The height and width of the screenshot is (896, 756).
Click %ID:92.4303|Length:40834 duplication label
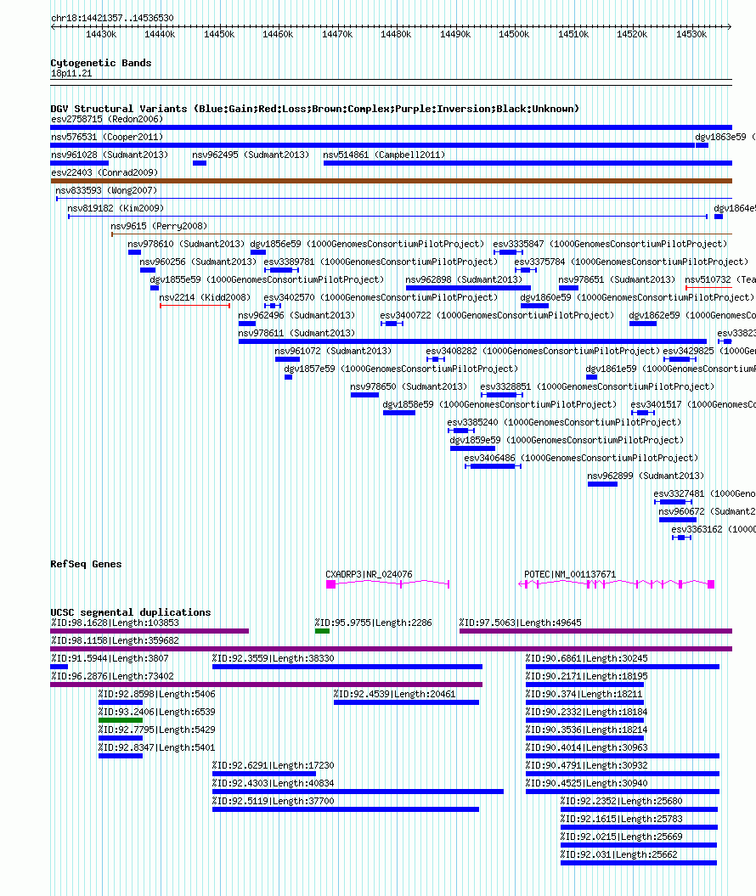(274, 783)
